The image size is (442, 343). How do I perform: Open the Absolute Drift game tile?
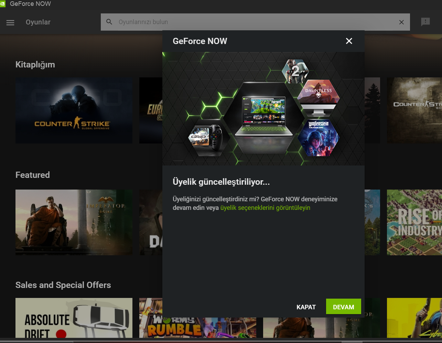74,318
